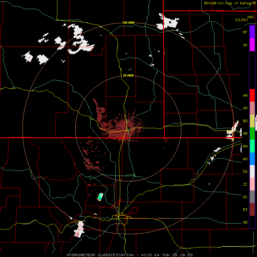This screenshot has width=257, height=257.
Task: Click the '100 NMI' range ring label
Action: coord(128,23)
